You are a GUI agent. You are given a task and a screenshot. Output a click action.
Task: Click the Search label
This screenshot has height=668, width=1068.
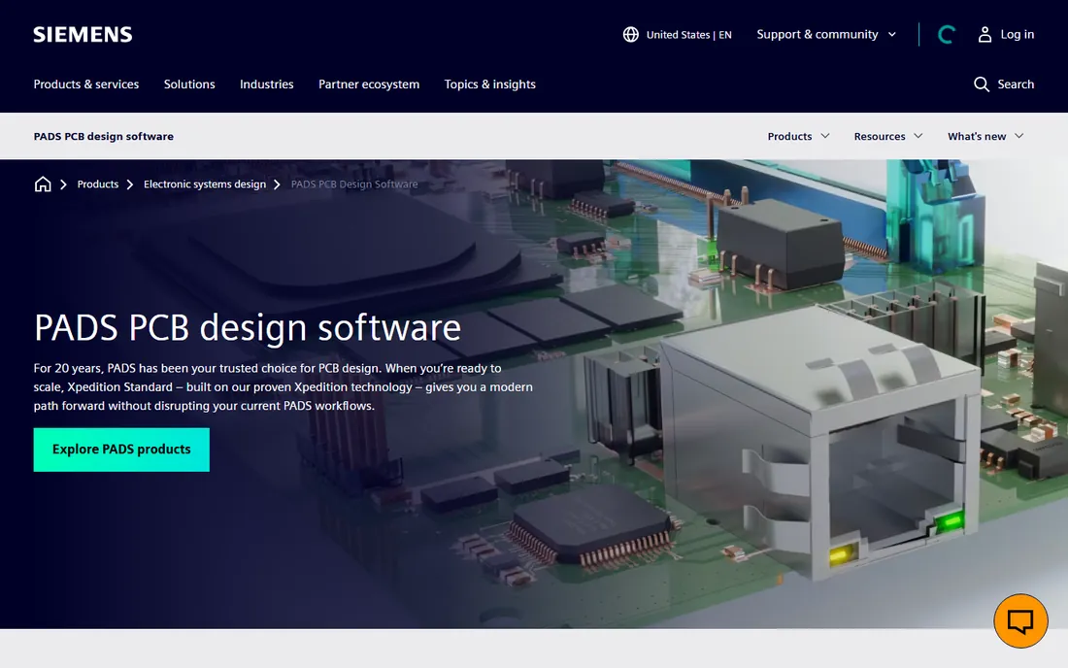1016,84
